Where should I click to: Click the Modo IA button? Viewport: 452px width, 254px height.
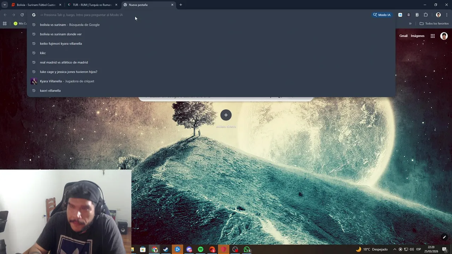[x=382, y=15]
